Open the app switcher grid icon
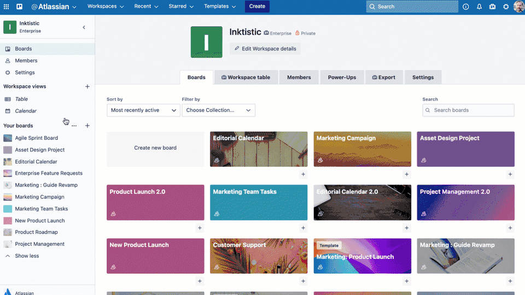 tap(7, 7)
